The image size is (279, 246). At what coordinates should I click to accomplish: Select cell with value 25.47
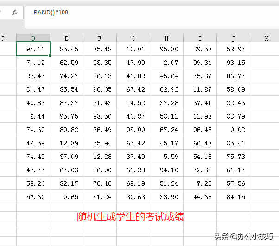(x=33, y=76)
